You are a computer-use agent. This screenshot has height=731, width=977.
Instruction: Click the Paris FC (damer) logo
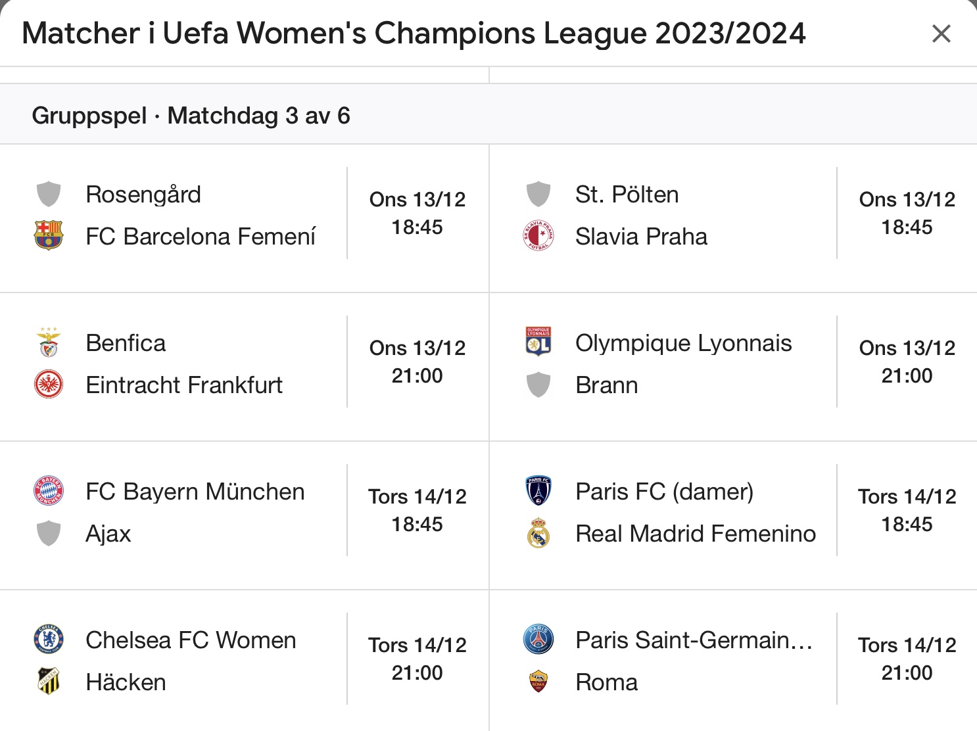538,491
